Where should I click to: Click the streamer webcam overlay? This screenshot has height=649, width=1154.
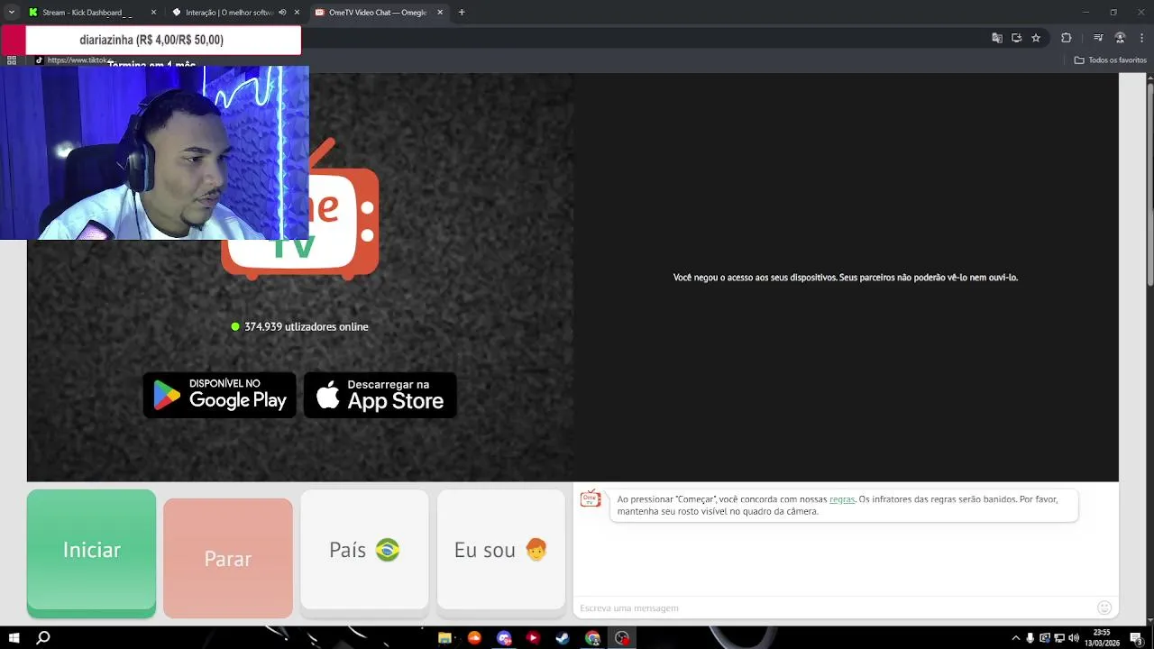(x=154, y=152)
